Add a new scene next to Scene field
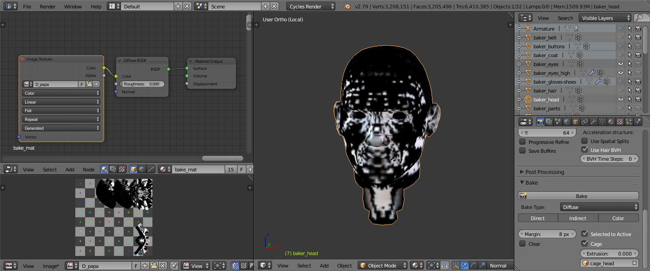This screenshot has width=650, height=271. 265,7
